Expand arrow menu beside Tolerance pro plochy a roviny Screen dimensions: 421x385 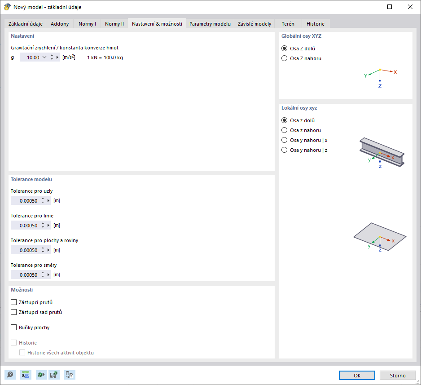48,250
